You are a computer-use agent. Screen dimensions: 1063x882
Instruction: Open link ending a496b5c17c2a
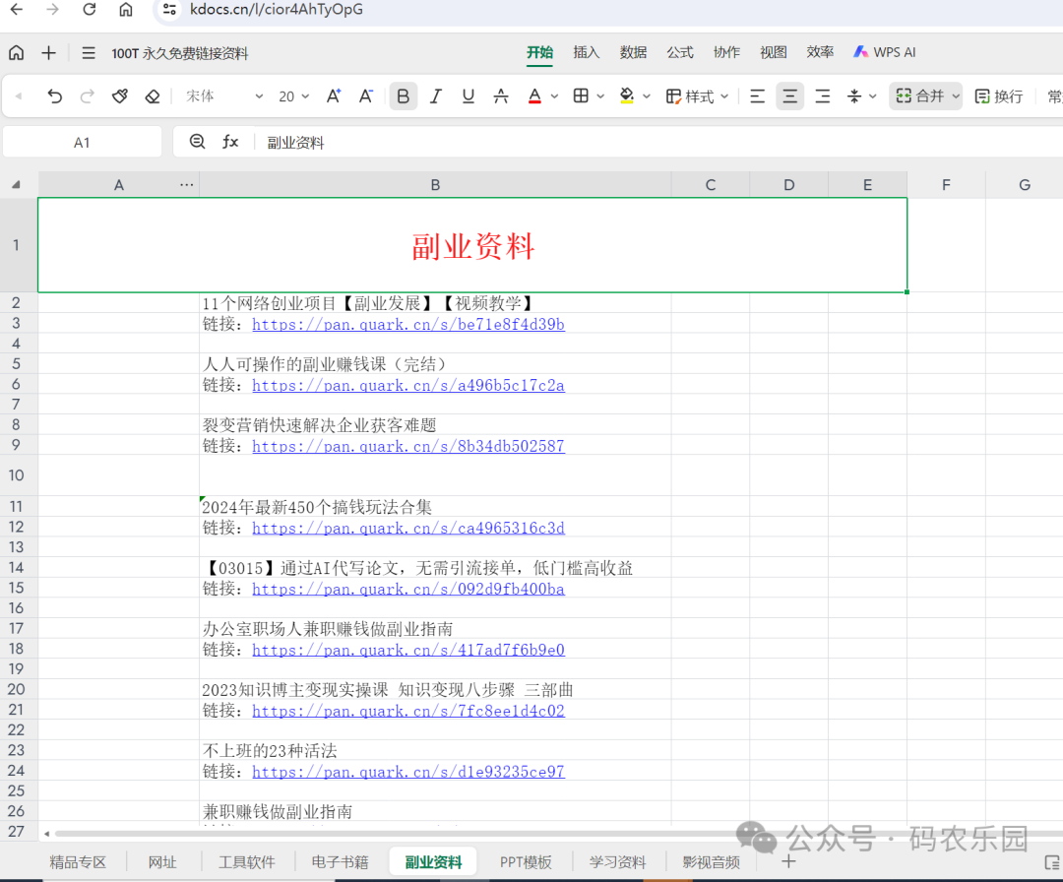(x=408, y=385)
